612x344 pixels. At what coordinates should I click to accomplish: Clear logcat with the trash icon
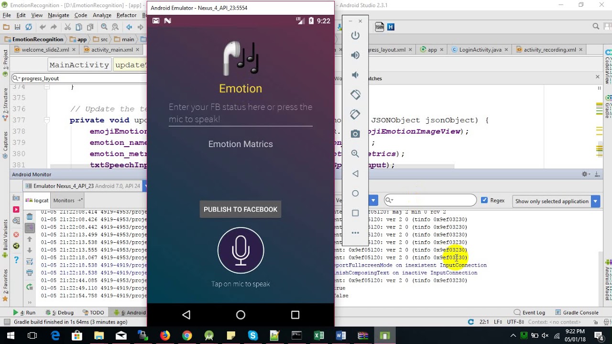pyautogui.click(x=30, y=217)
